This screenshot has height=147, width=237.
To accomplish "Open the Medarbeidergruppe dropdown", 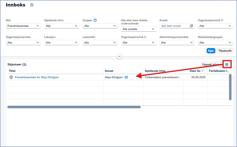I will (x=215, y=43).
